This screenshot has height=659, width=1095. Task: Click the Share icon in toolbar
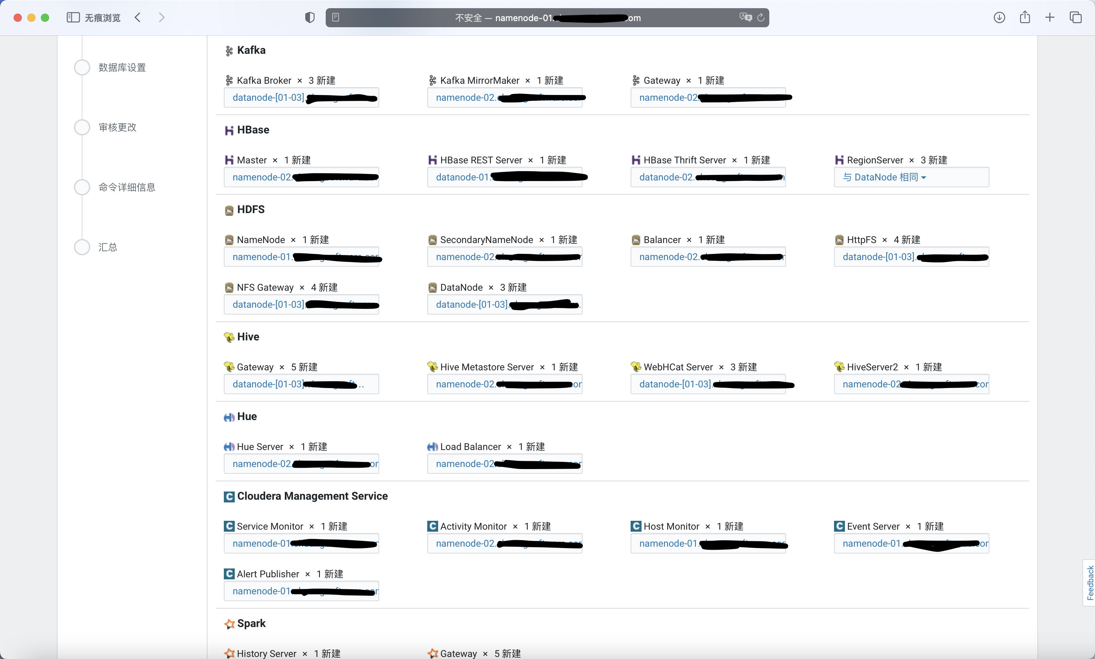(x=1025, y=17)
